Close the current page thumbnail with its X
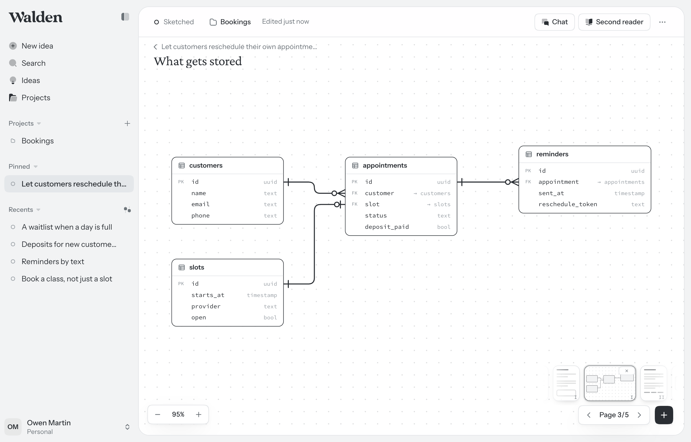The height and width of the screenshot is (442, 691). click(626, 371)
